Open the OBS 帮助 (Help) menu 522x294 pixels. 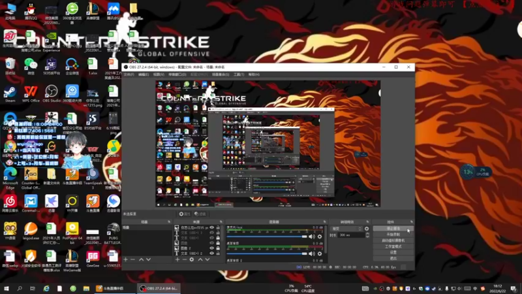254,74
